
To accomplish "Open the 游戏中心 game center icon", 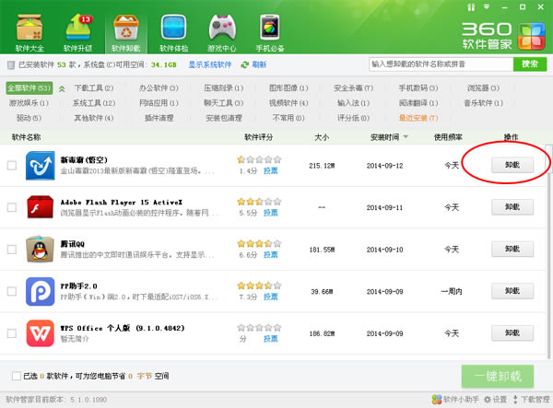I will click(x=221, y=32).
